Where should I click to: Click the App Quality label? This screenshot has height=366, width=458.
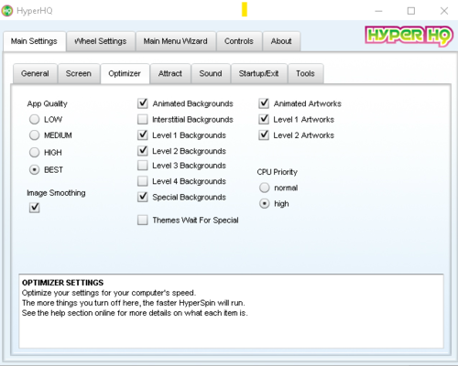(47, 103)
